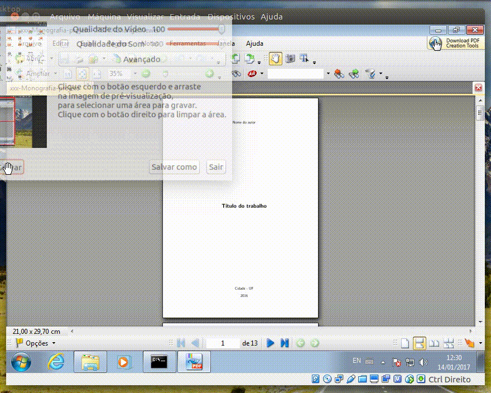The height and width of the screenshot is (393, 491).
Task: Open VirtualBox Arquivo menu
Action: tap(65, 17)
